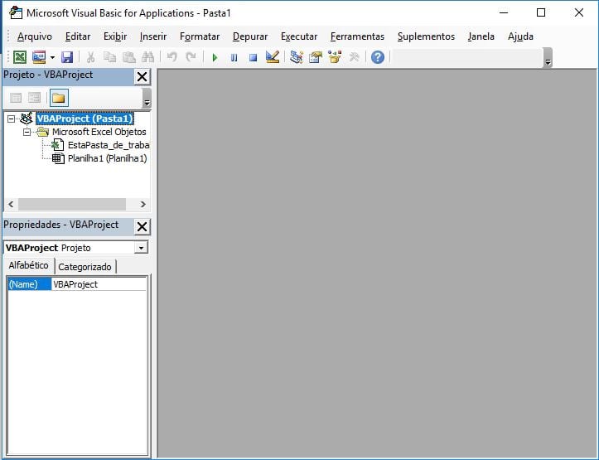Select EstaPasta_de_trabalho tree item
Image resolution: width=599 pixels, height=460 pixels.
click(x=109, y=145)
